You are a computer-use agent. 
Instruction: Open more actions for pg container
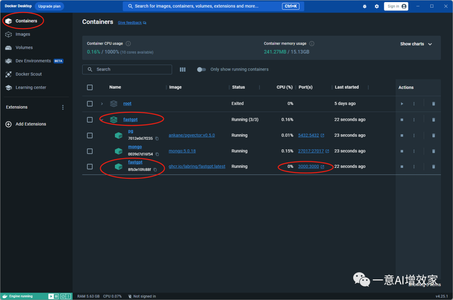click(x=414, y=136)
